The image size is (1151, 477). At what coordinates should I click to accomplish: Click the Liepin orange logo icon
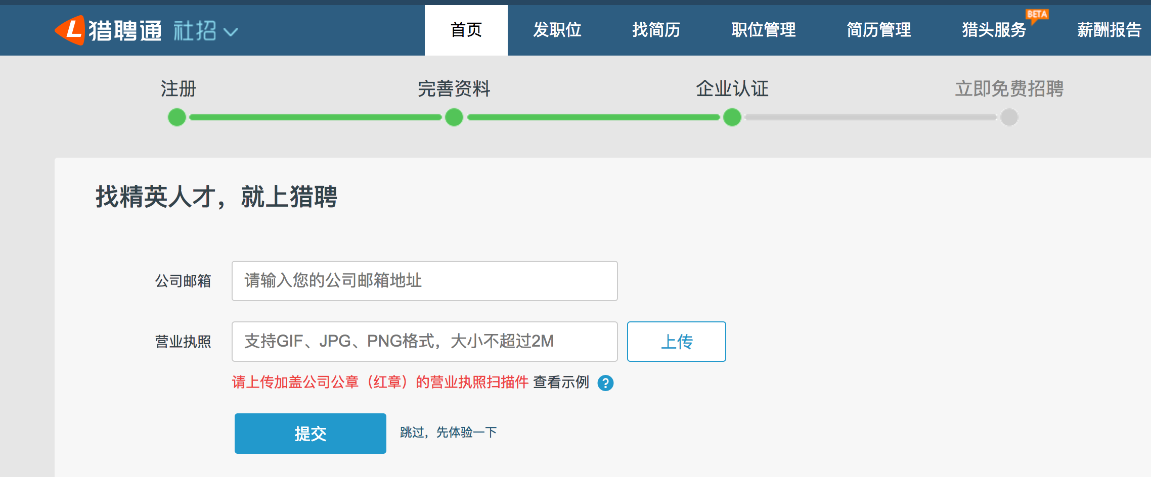pyautogui.click(x=70, y=30)
